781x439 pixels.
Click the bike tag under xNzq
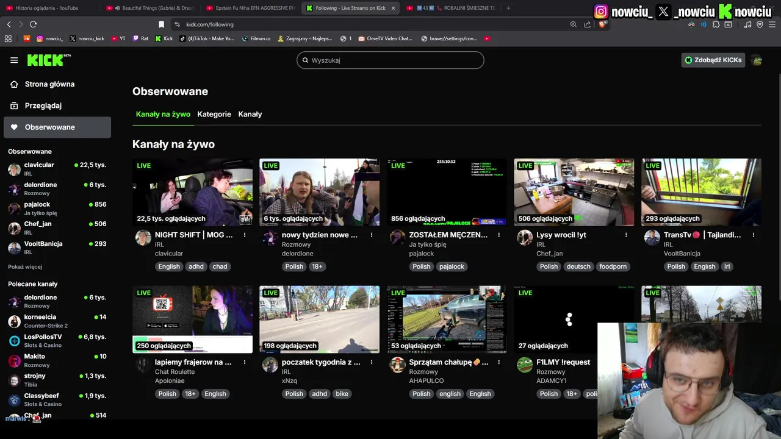(342, 394)
